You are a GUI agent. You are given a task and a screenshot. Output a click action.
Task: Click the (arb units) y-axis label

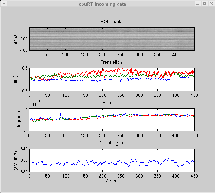pos(15,160)
